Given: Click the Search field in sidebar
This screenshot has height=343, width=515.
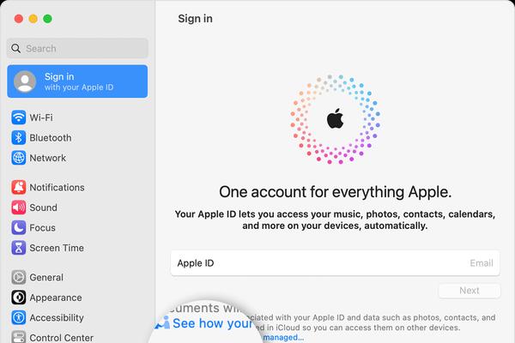Looking at the screenshot, I should 77,49.
